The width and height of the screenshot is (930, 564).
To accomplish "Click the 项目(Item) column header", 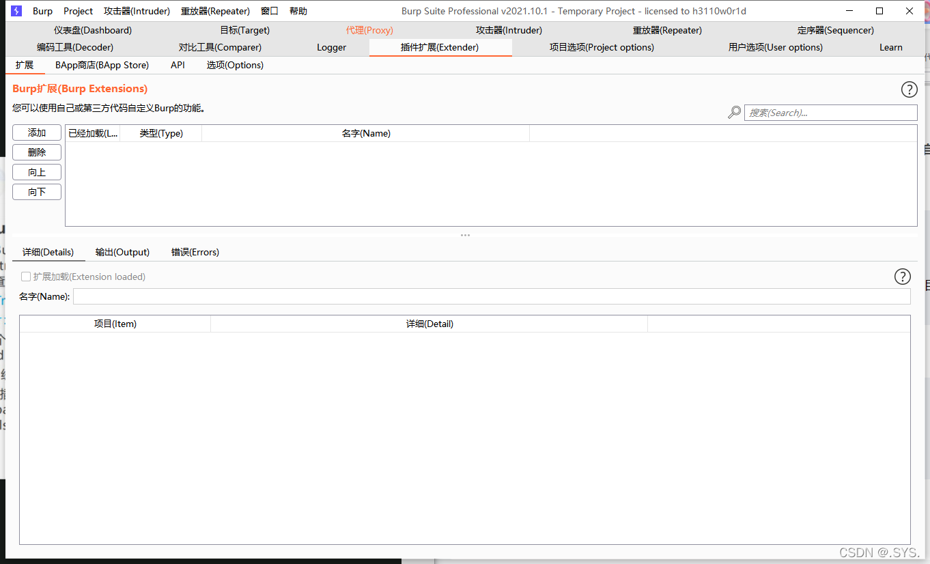I will (115, 324).
